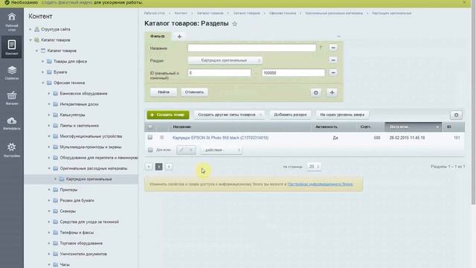Click the Найти button

164,92
